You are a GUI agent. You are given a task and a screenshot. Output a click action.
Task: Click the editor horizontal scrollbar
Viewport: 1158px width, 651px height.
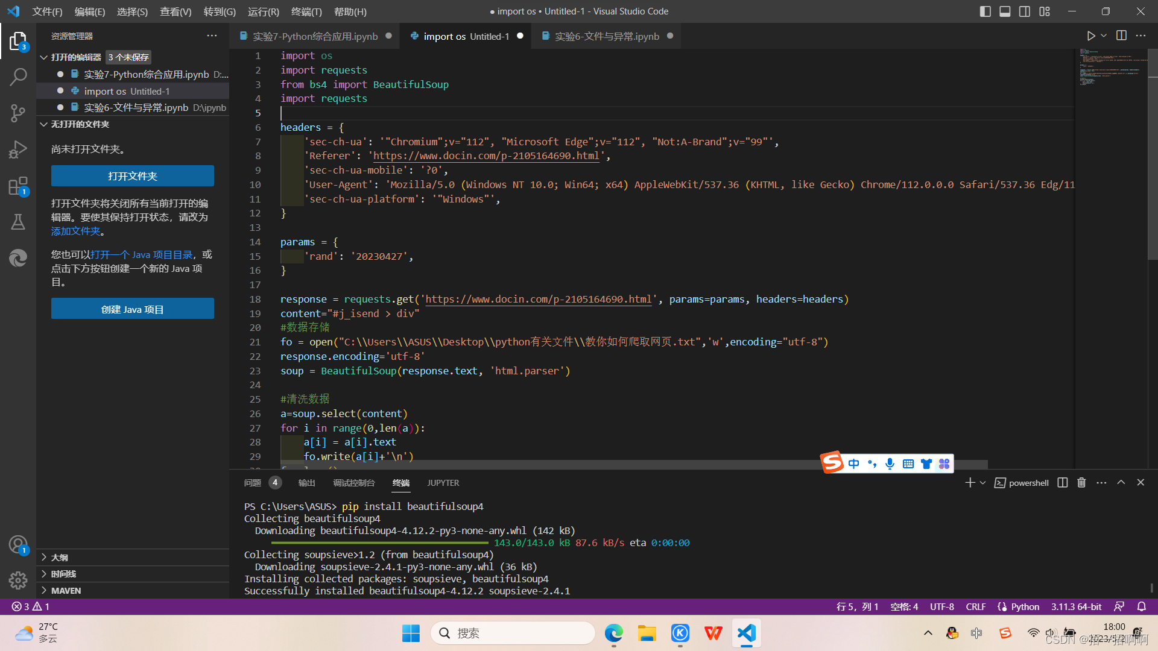point(633,465)
